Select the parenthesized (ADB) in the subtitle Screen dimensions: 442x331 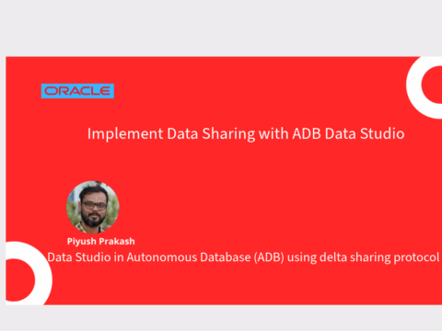pyautogui.click(x=269, y=257)
